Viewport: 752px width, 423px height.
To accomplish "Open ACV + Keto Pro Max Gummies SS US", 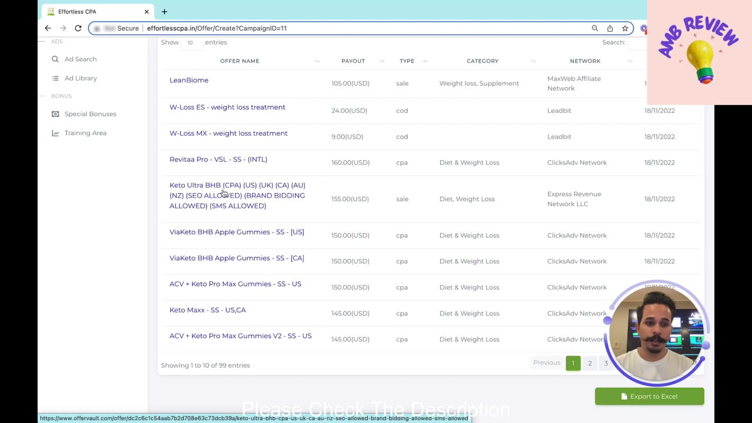I will coord(235,284).
